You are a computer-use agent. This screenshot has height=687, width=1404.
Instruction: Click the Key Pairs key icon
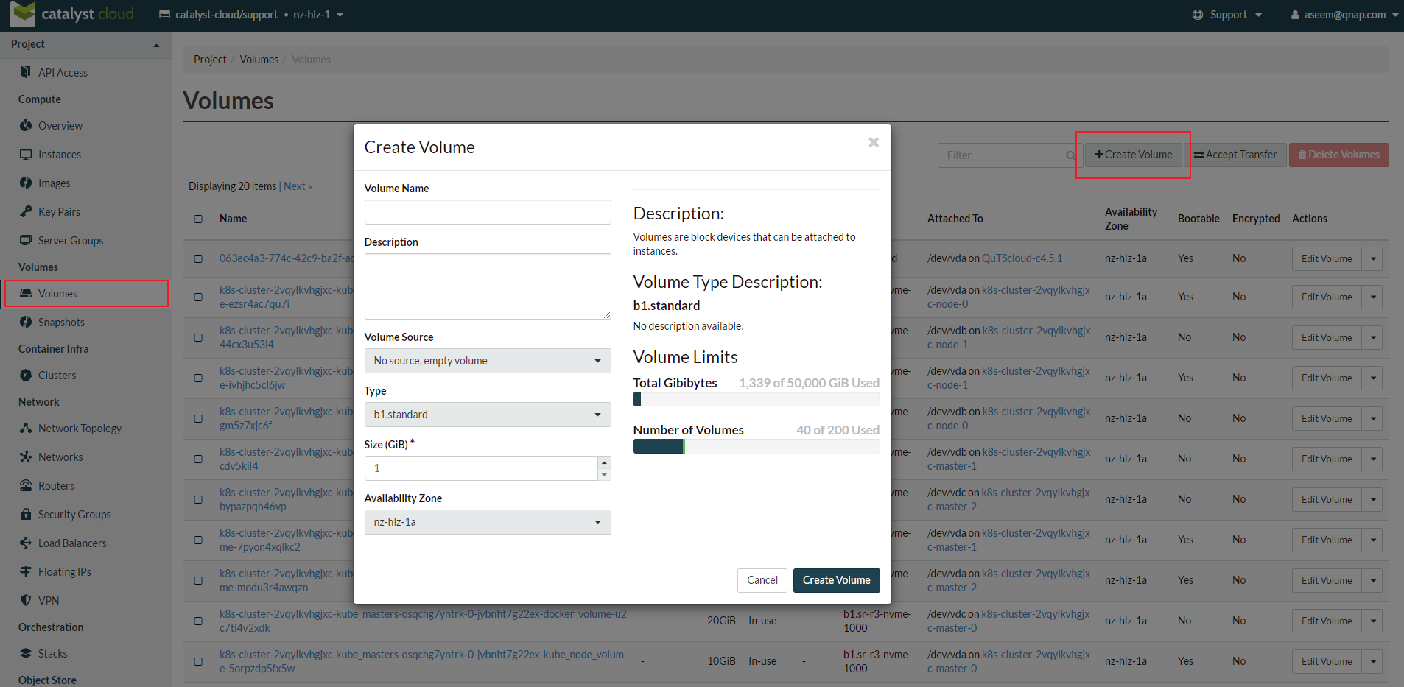pos(26,212)
